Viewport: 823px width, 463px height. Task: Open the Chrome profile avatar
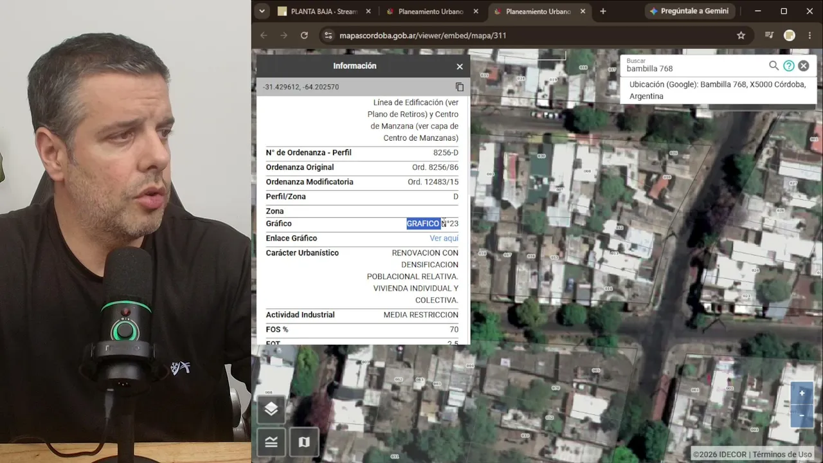(x=789, y=35)
